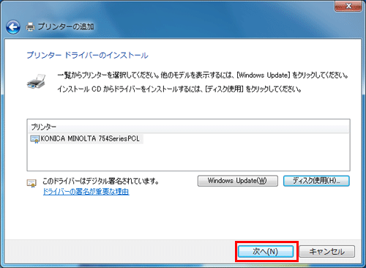Click the blue back arrow button
The image size is (366, 268).
13,27
